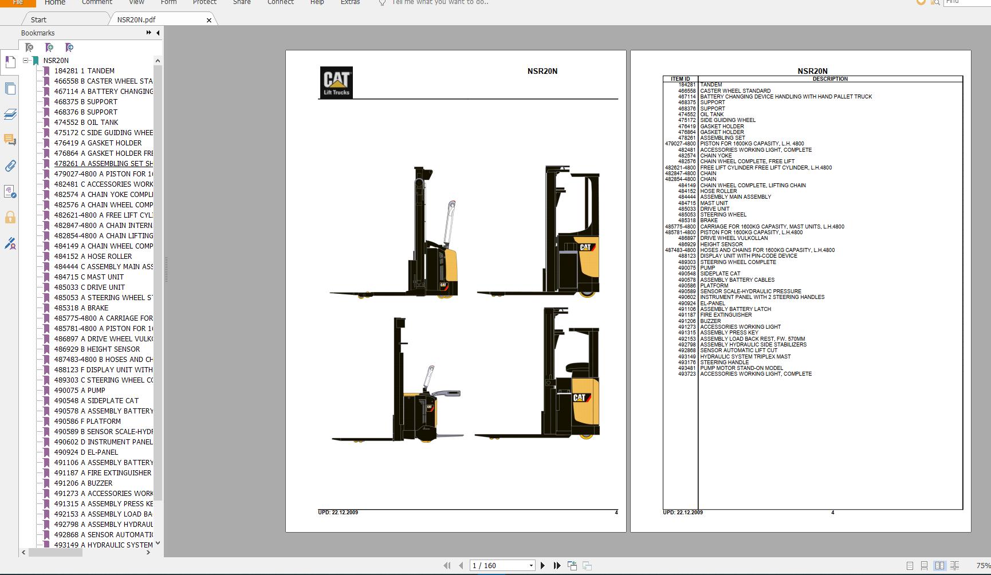Screen dimensions: 991x575
Task: Select bookmark 484152 A HOSE ROLLER
Action: [x=93, y=256]
